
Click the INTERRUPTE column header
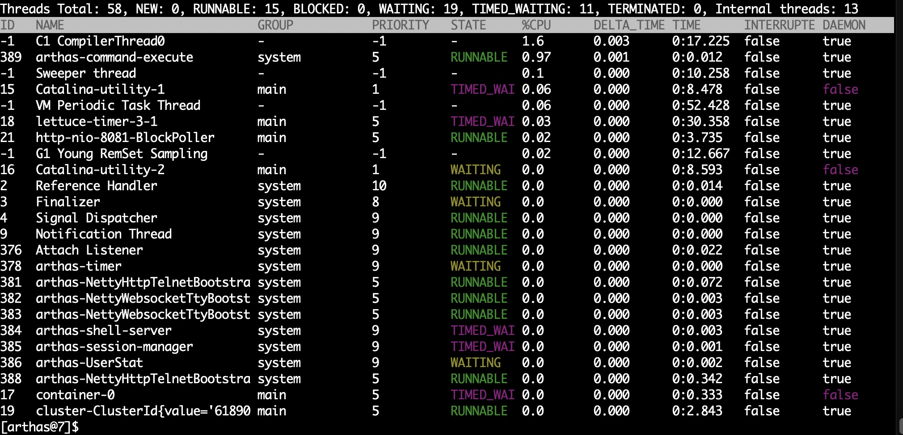tap(780, 25)
